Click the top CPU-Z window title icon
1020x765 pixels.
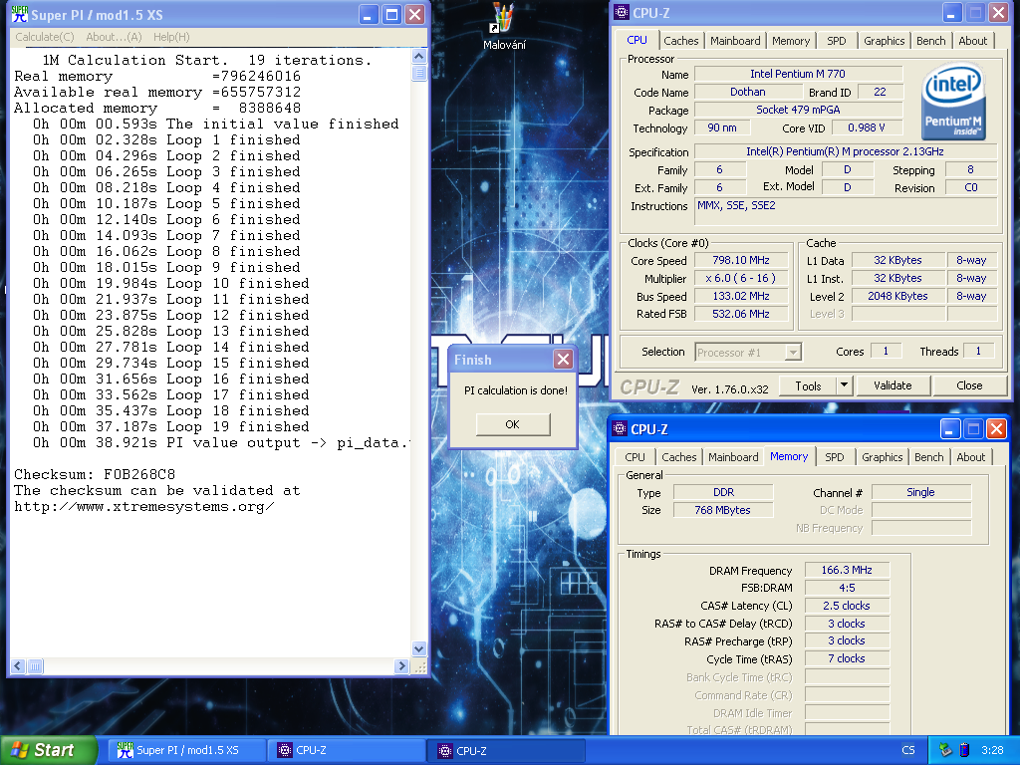tap(622, 12)
